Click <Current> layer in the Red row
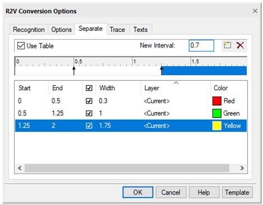The image size is (263, 205). click(x=157, y=101)
